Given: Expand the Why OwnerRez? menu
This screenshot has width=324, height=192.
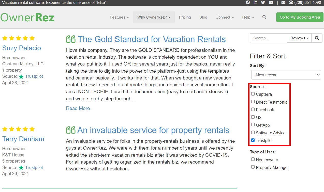Looking at the screenshot, I should (154, 17).
